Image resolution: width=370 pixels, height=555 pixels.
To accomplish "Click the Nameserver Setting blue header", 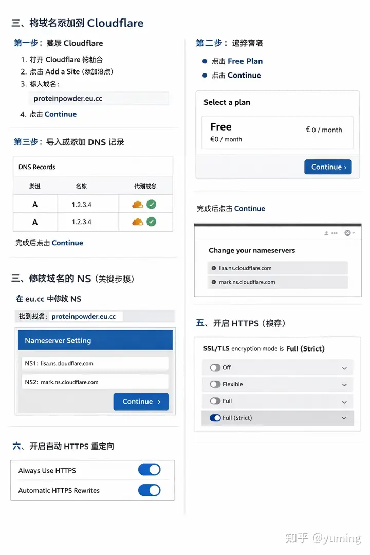I will click(95, 340).
